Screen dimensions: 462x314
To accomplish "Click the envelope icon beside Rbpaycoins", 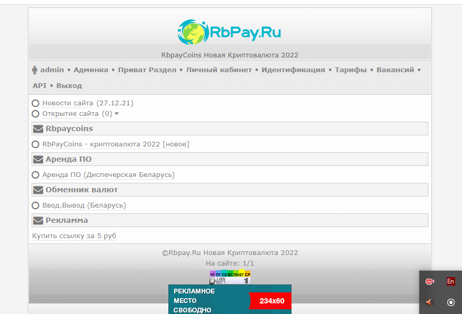I will [x=38, y=129].
